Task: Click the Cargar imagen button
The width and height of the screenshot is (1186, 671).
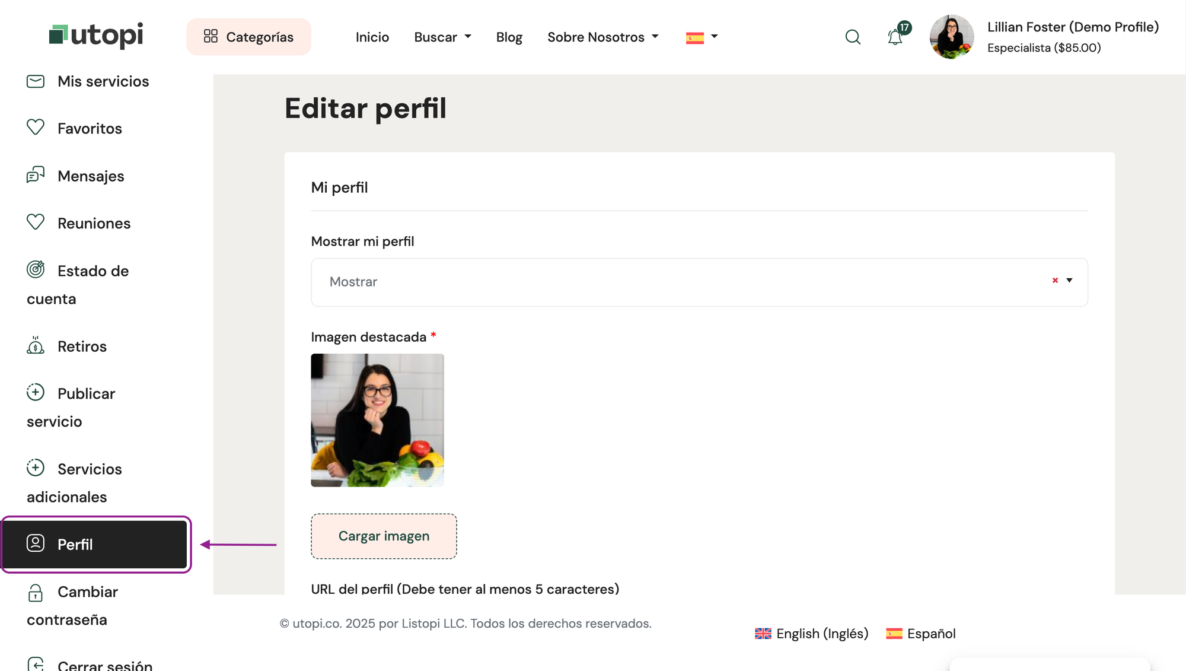Action: coord(384,536)
